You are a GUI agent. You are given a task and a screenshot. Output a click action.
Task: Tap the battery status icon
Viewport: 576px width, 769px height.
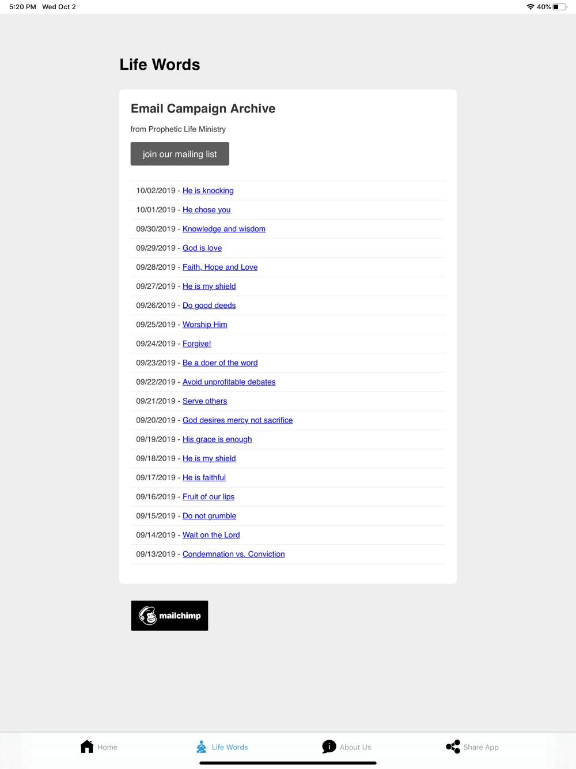point(560,7)
